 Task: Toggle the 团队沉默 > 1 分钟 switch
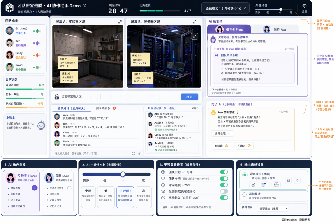tap(224, 172)
